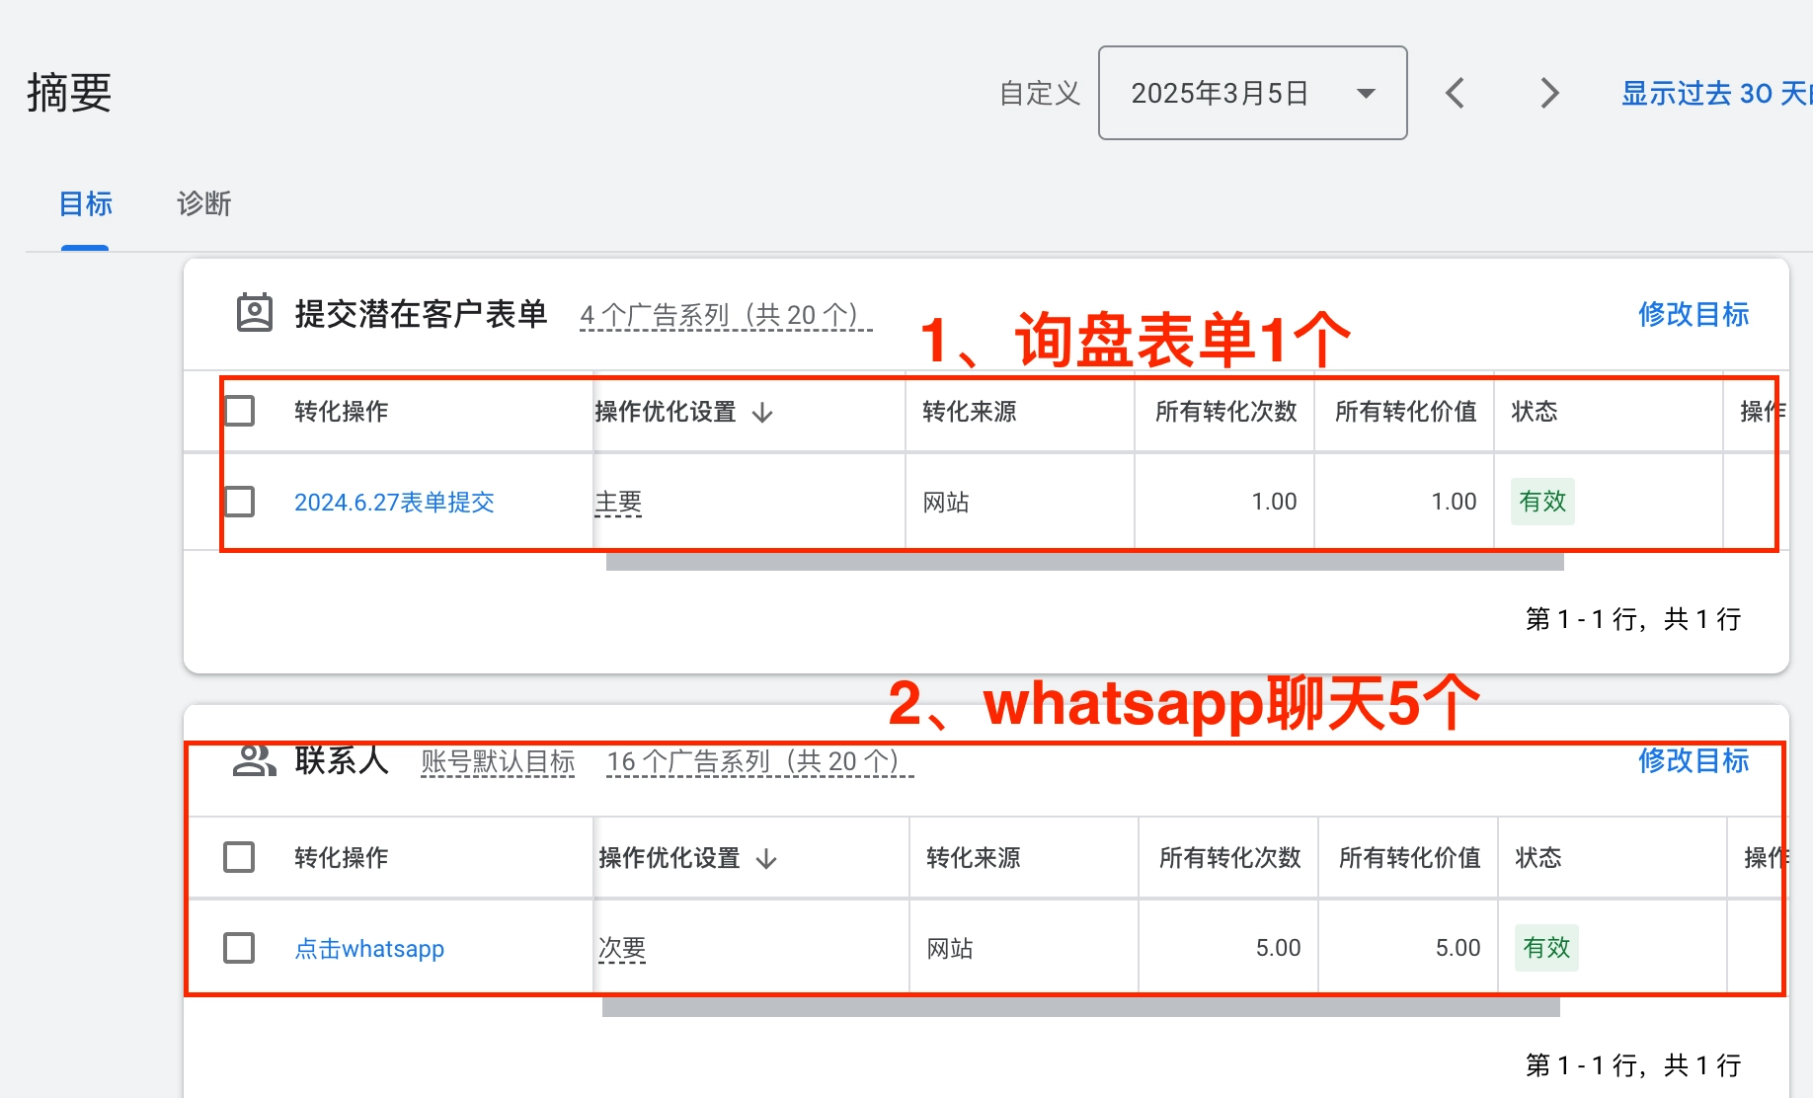1813x1098 pixels.
Task: Go to the next date with right chevron
Action: [x=1549, y=94]
